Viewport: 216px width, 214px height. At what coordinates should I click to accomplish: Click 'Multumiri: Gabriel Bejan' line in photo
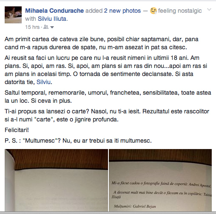pos(135,206)
